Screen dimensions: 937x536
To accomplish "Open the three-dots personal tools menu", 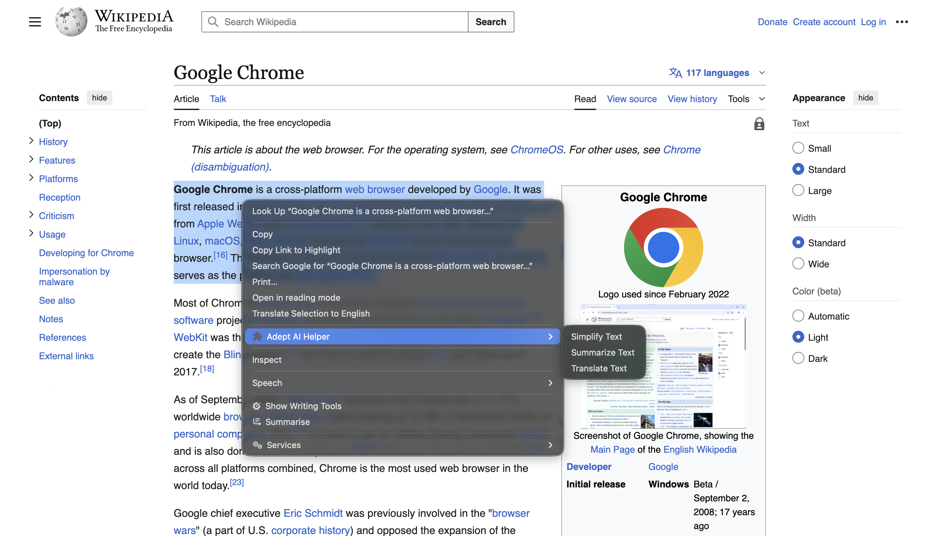I will [x=902, y=22].
